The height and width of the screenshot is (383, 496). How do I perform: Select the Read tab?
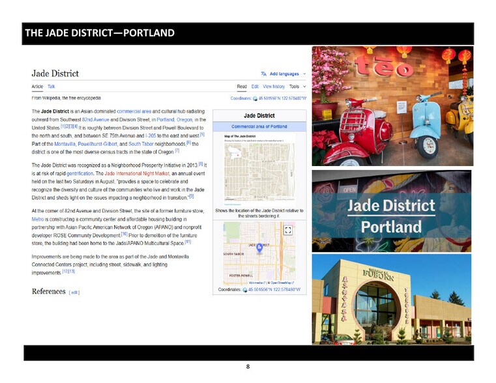242,86
